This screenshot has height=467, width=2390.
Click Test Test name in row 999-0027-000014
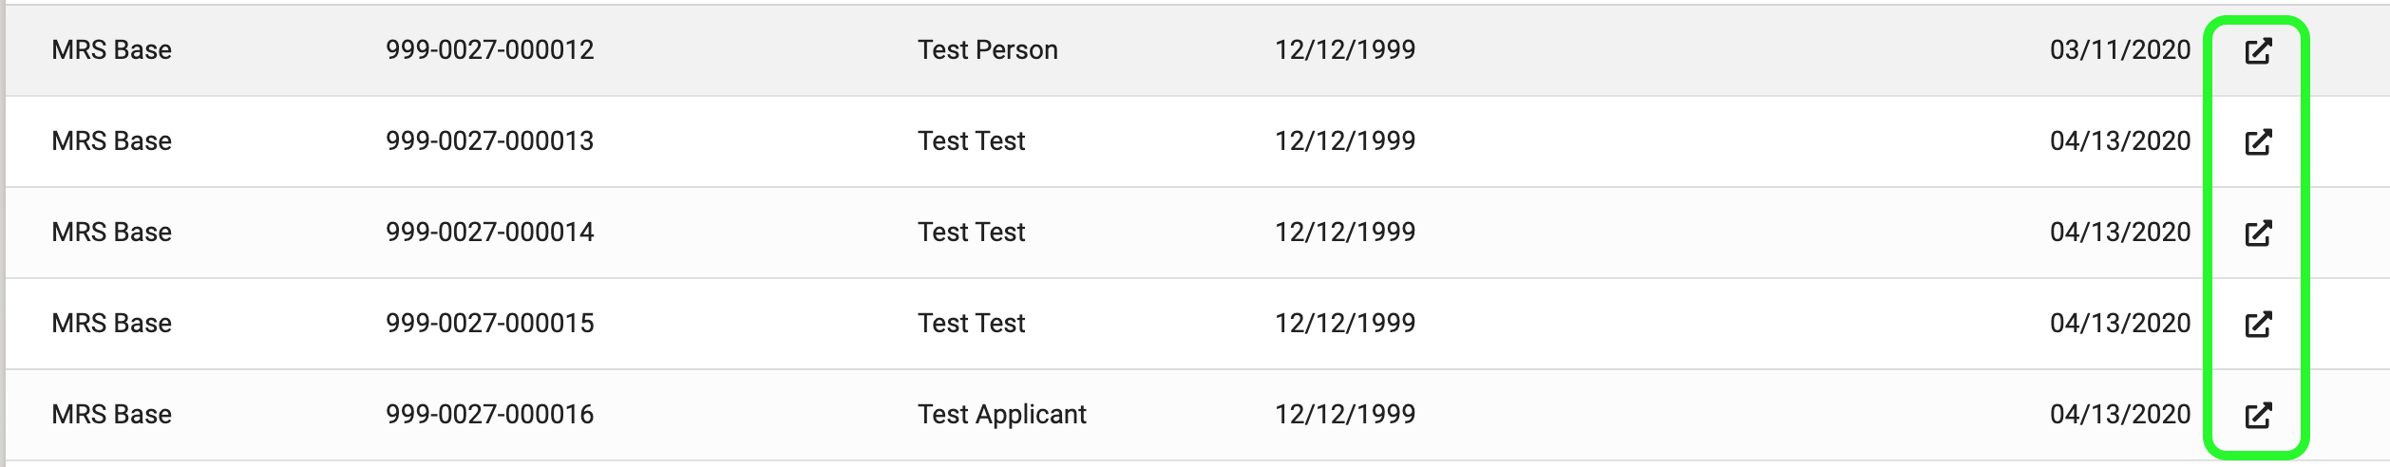[971, 232]
